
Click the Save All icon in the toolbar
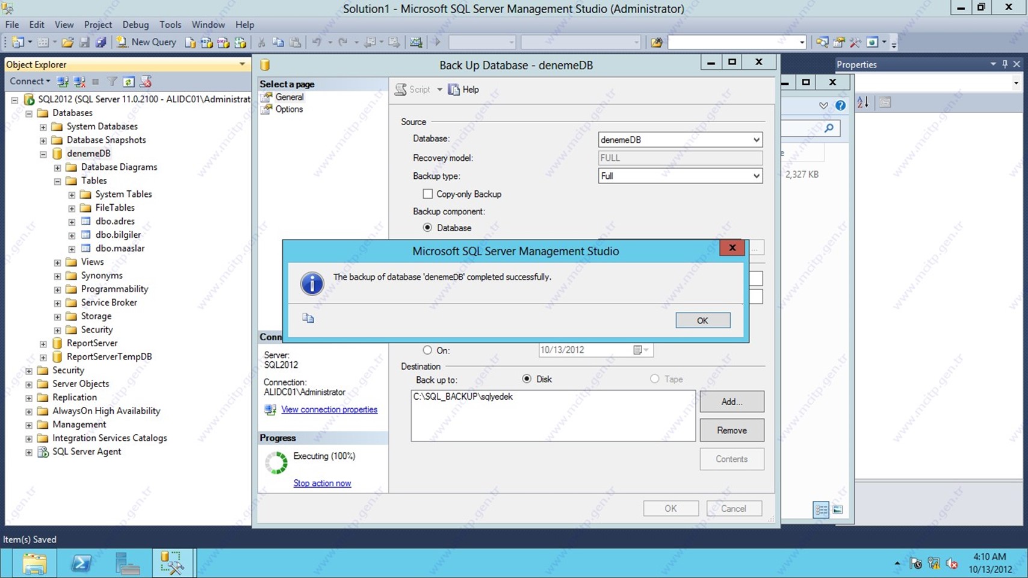101,42
